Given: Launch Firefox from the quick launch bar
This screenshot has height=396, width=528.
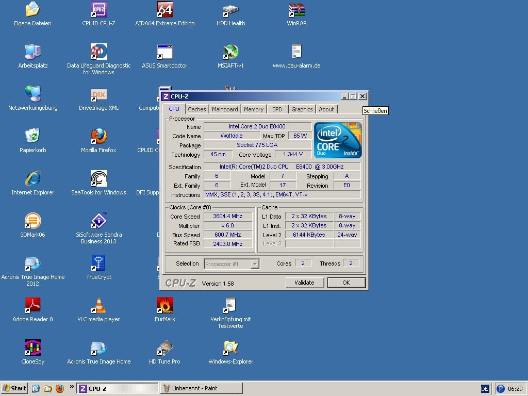Looking at the screenshot, I should [60, 389].
